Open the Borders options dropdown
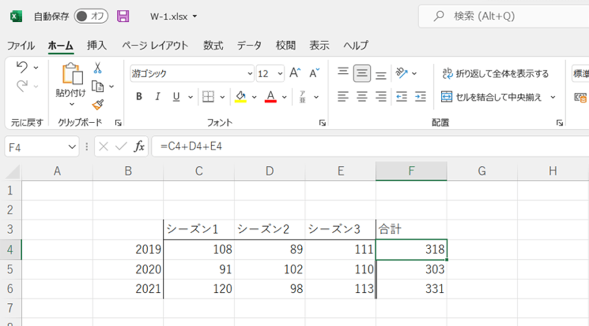 [222, 97]
